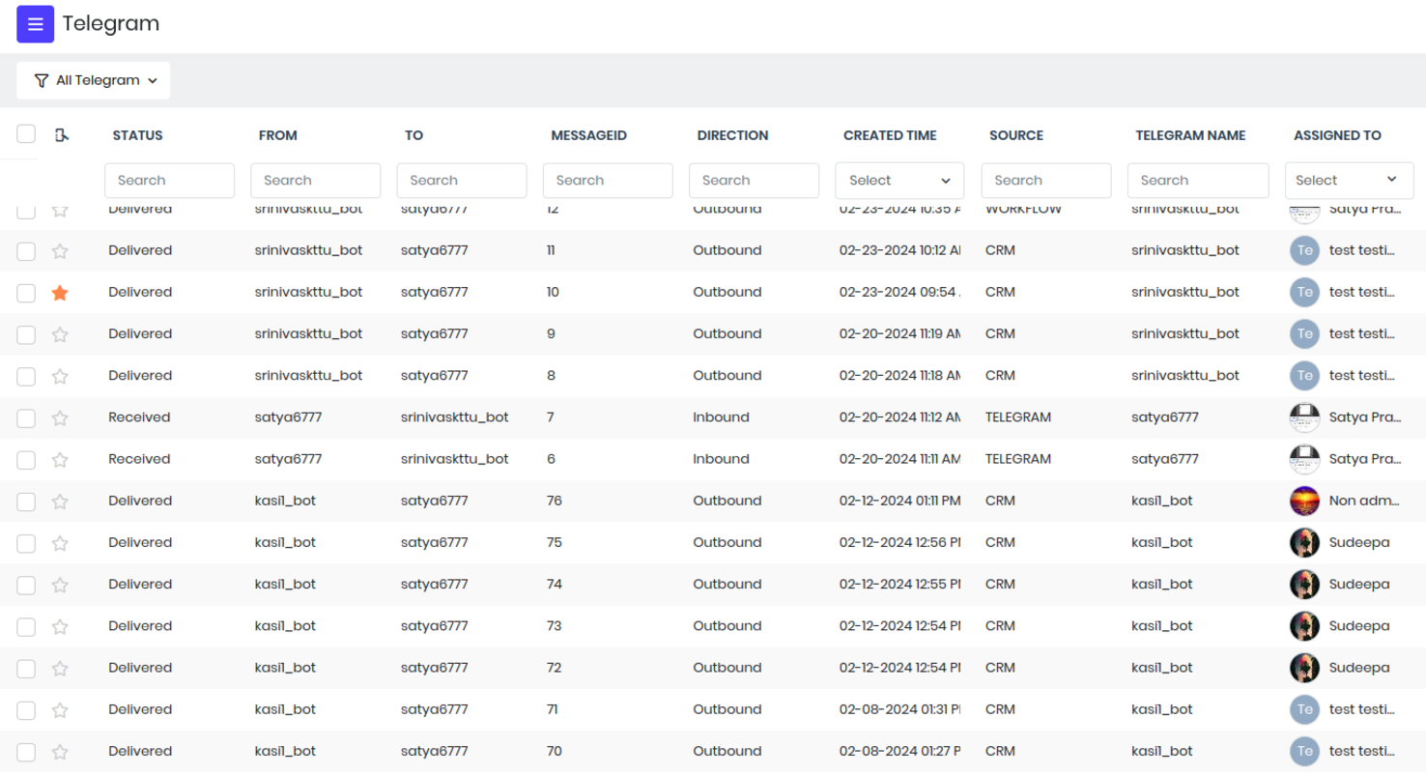This screenshot has width=1426, height=775.
Task: Click the Non adm... user avatar
Action: (1305, 501)
